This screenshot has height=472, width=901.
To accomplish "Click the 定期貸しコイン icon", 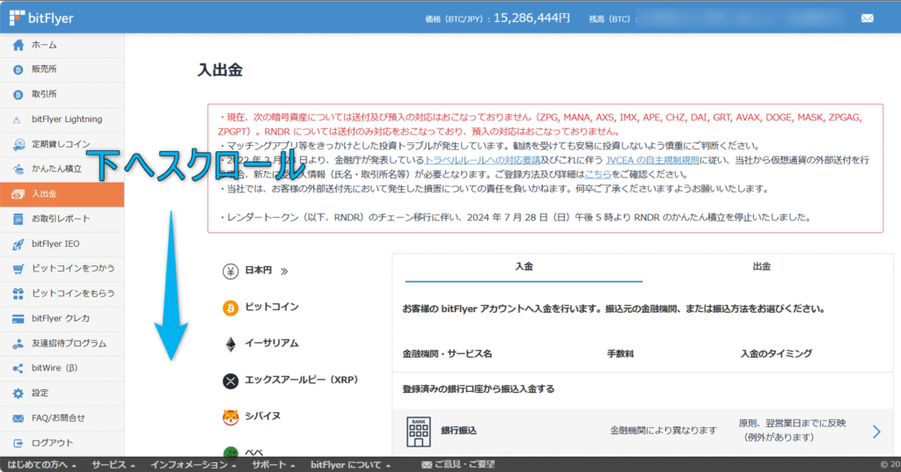I will (x=18, y=144).
